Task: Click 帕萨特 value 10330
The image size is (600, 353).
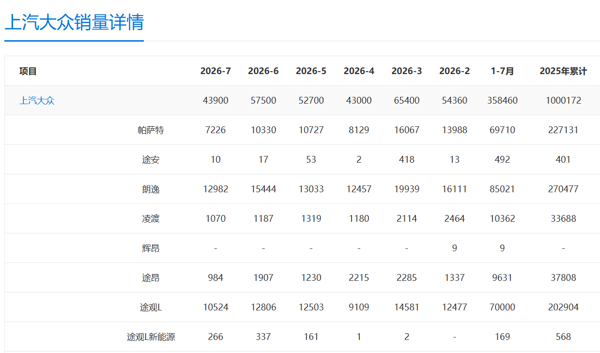Action: tap(263, 130)
